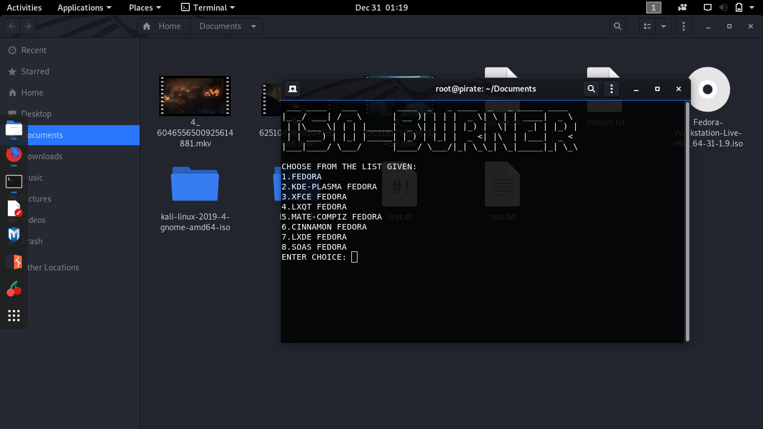Open Files app from the dock
763x429 pixels.
point(14,130)
